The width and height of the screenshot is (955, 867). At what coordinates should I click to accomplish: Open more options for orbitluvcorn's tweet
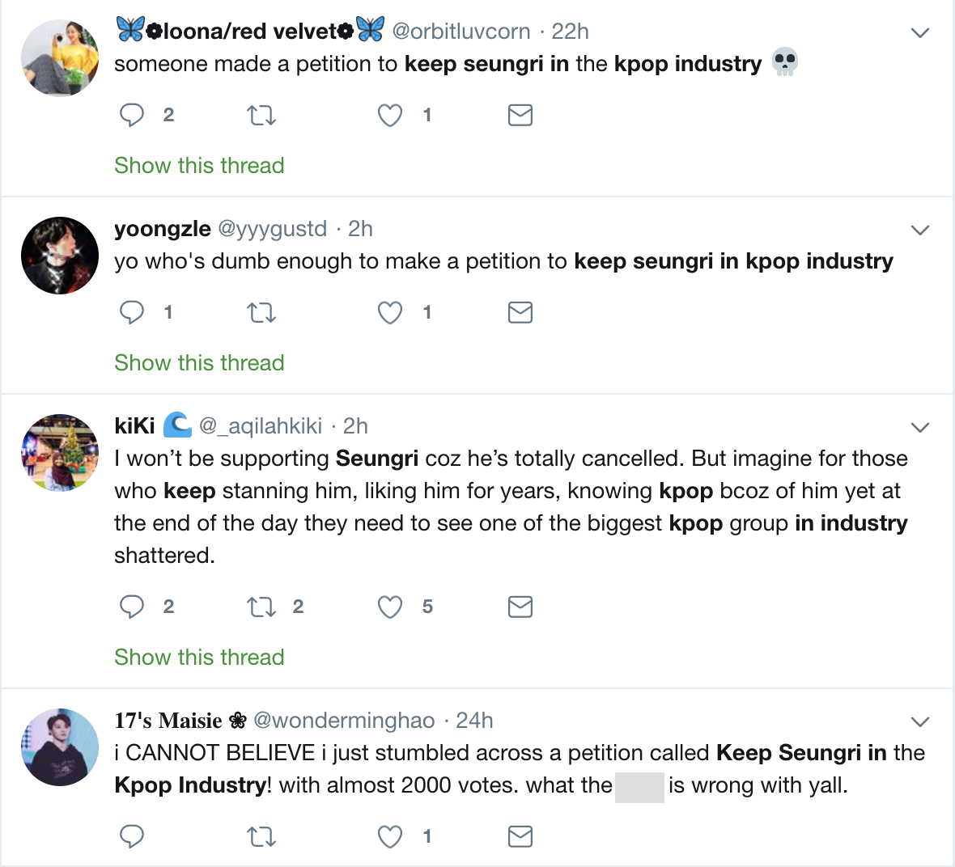pos(919,33)
